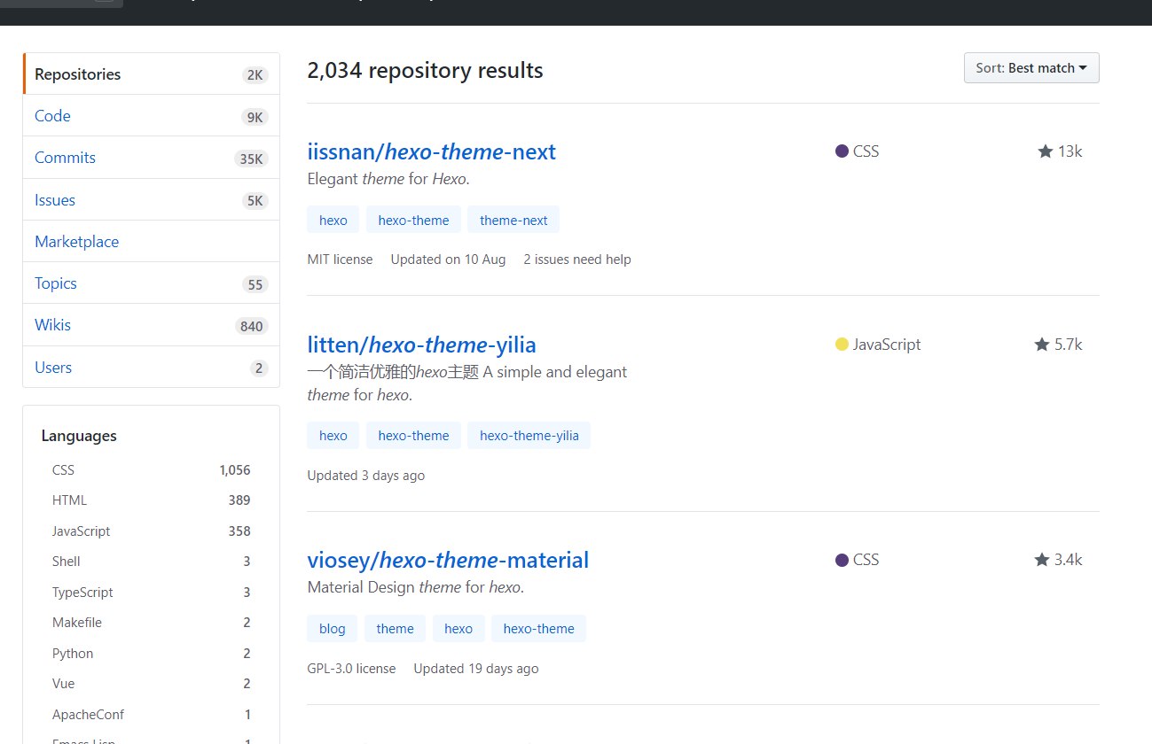Click the Material Design theme for hexo description

(x=416, y=587)
